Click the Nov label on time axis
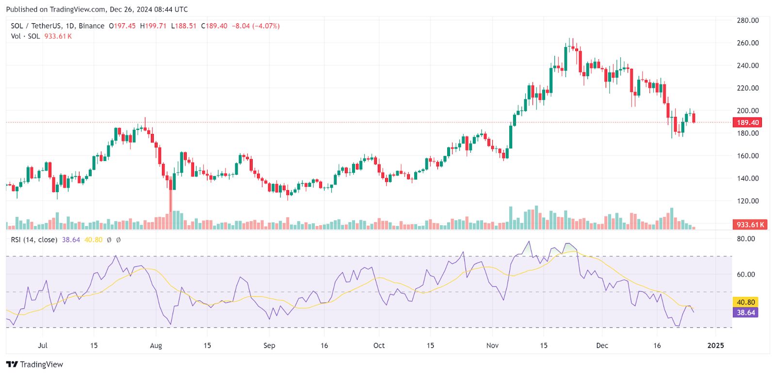This screenshot has height=375, width=776. click(x=492, y=345)
